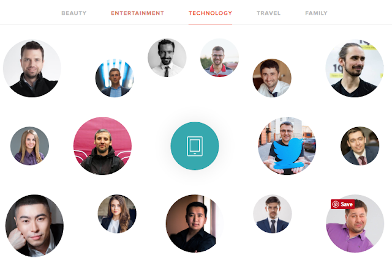Go to the Travel tab
The height and width of the screenshot is (277, 392).
click(x=268, y=13)
